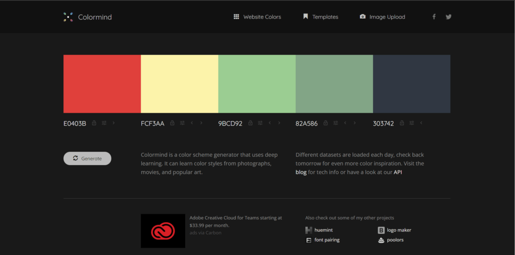
Task: Click the Adobe Creative Cloud ad thumbnail
Action: [163, 231]
